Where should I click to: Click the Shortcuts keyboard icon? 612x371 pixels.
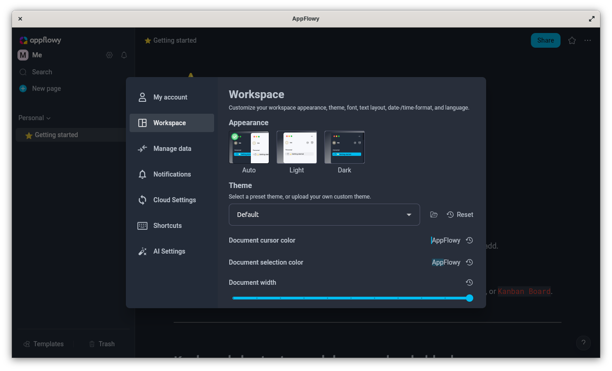(x=142, y=226)
